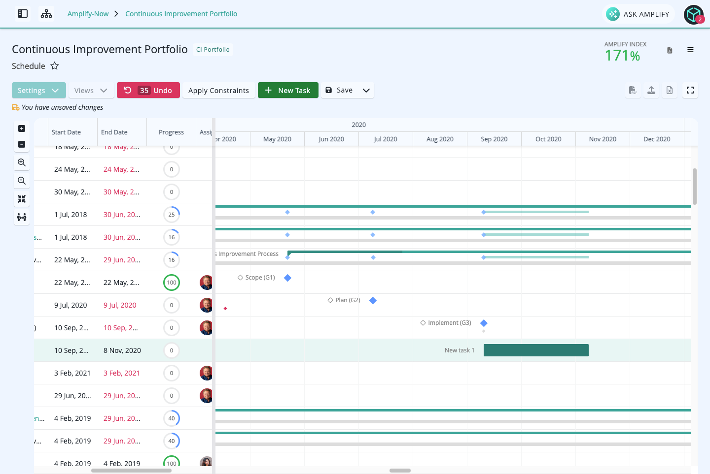Use the Gantt vertical scrollbar

click(x=695, y=187)
